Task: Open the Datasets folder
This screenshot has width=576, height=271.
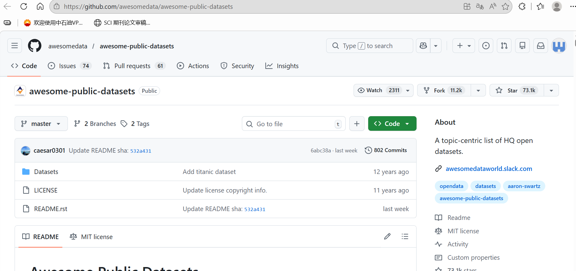Action: point(46,172)
